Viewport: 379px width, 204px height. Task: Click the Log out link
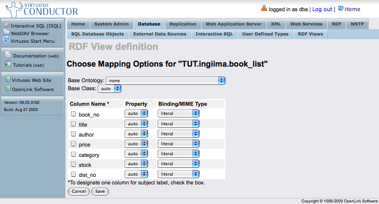(x=322, y=9)
